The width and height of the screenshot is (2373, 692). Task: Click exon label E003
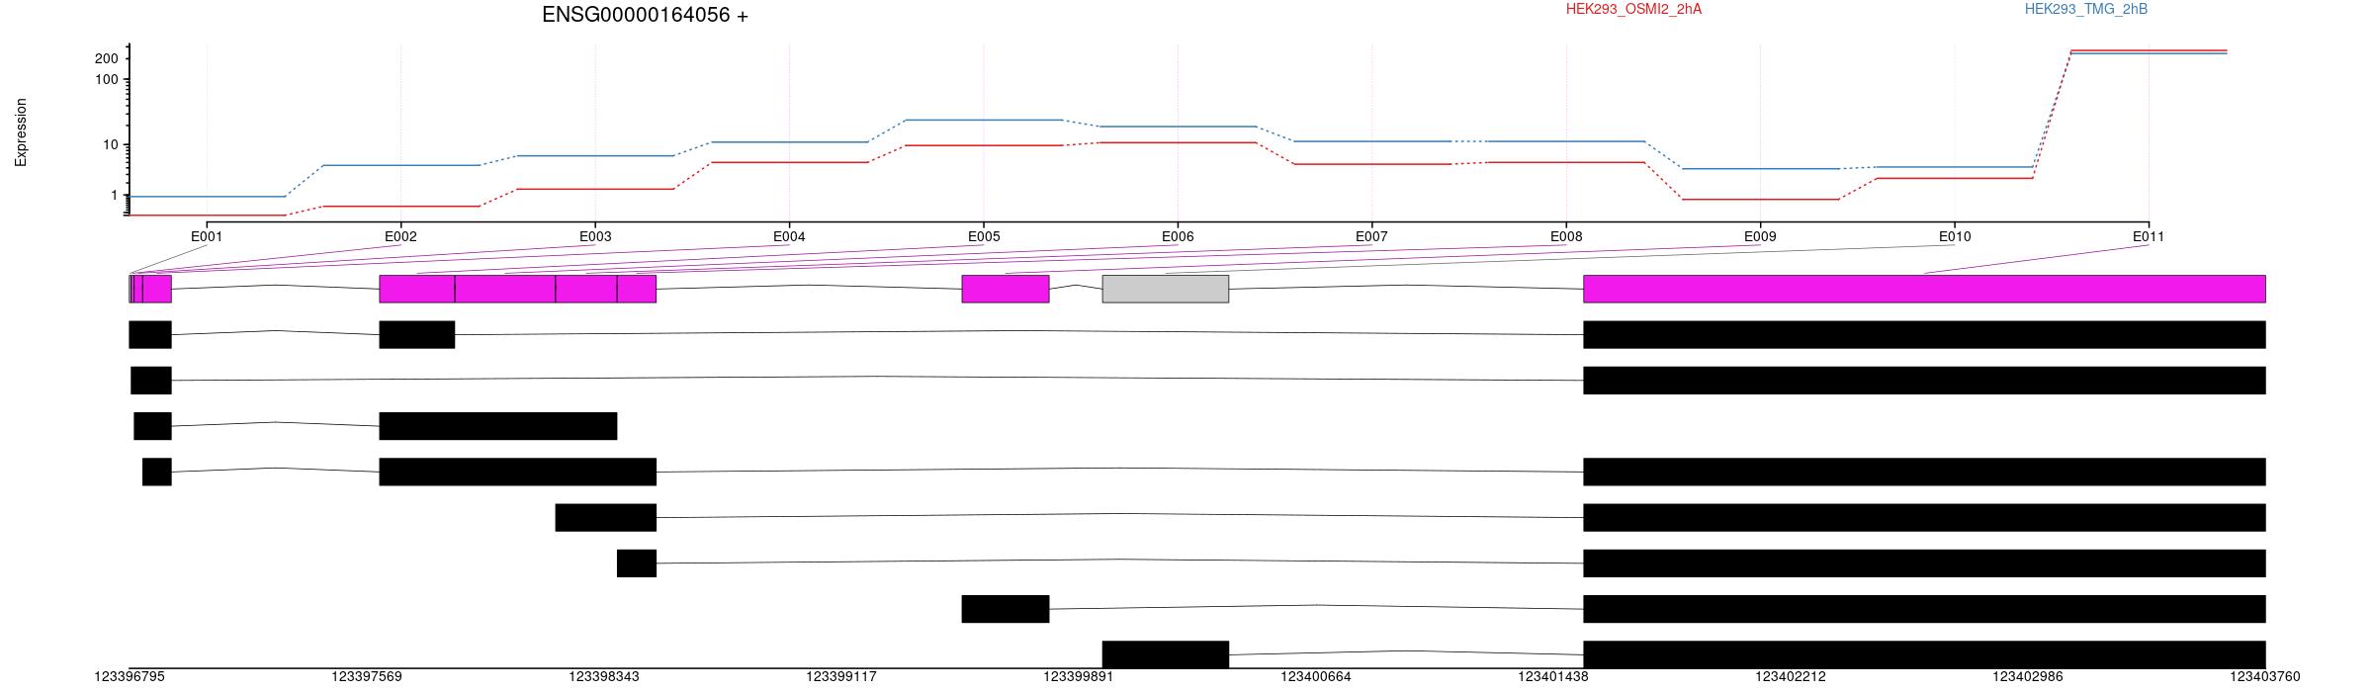tap(595, 236)
